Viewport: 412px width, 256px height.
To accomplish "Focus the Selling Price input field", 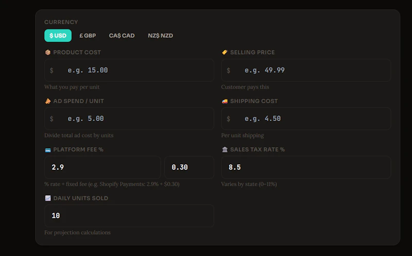I will 306,70.
